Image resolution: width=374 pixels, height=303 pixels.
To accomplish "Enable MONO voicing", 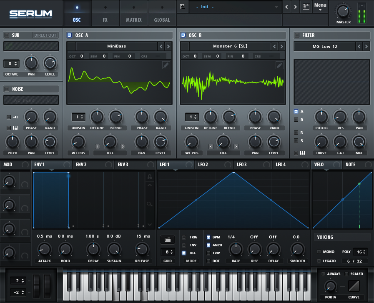I will [319, 252].
